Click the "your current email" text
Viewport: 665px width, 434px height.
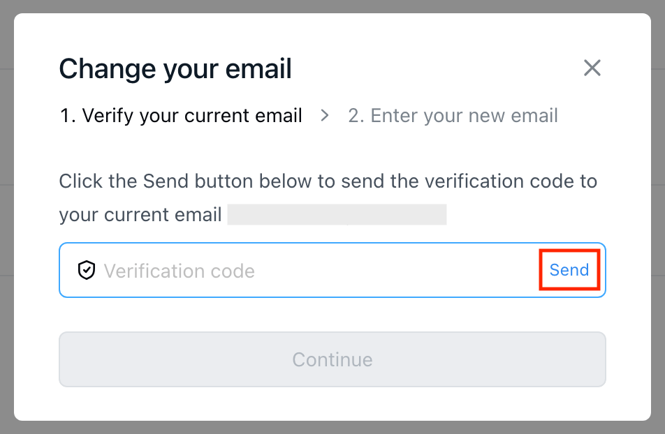[x=140, y=215]
